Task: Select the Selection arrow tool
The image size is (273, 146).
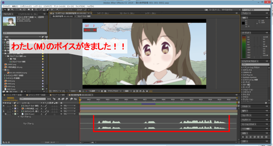Action: point(5,10)
